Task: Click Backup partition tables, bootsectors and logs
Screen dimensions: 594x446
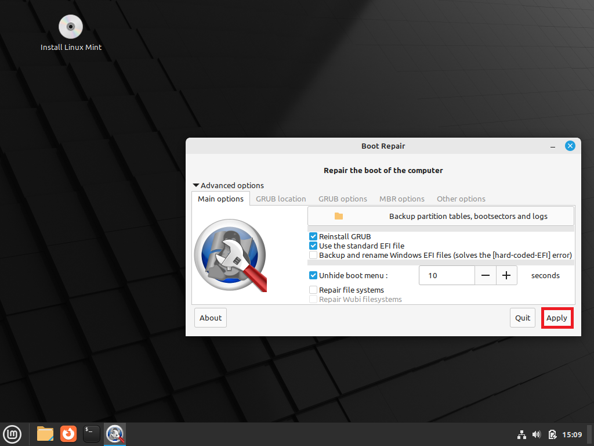Action: pos(441,216)
